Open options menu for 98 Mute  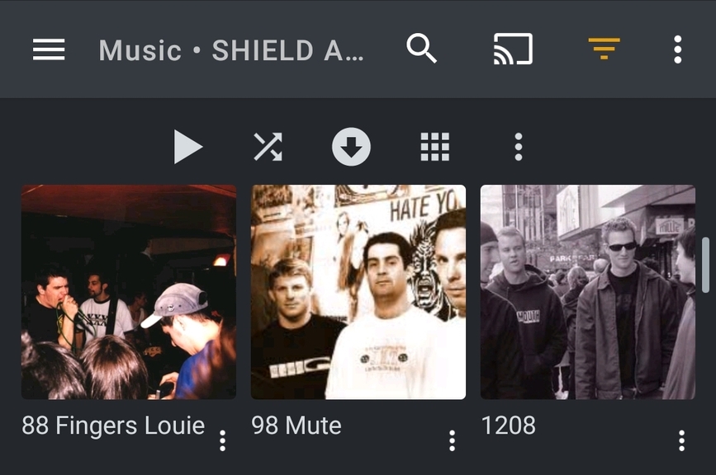click(x=452, y=441)
